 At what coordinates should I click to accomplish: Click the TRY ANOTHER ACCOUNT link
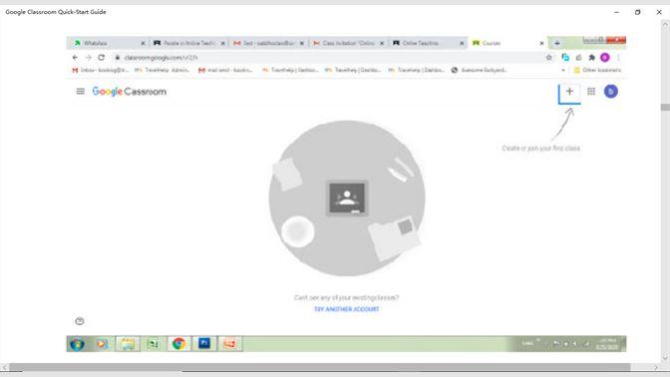(346, 309)
